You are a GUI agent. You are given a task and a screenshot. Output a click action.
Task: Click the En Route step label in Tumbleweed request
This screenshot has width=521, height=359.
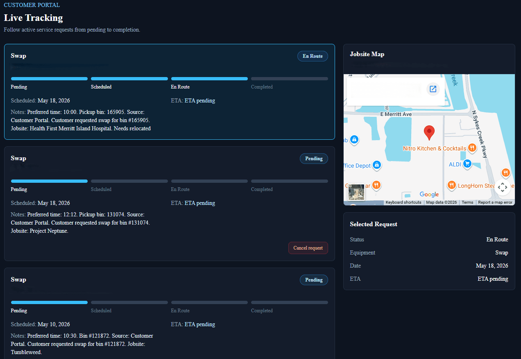click(x=180, y=311)
